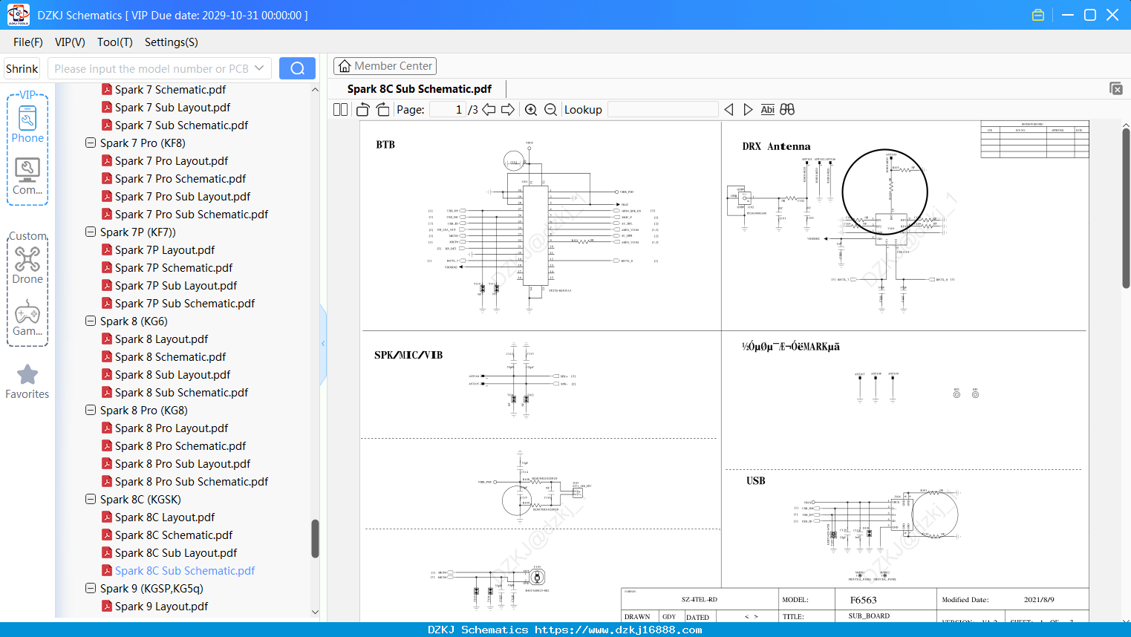Click the yellow briefcase icon in title bar
The image size is (1131, 637).
(1038, 15)
